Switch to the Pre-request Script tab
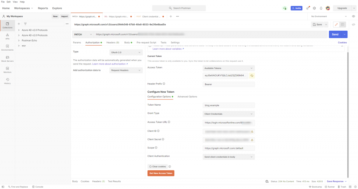This screenshot has height=189, width=358. [146, 43]
